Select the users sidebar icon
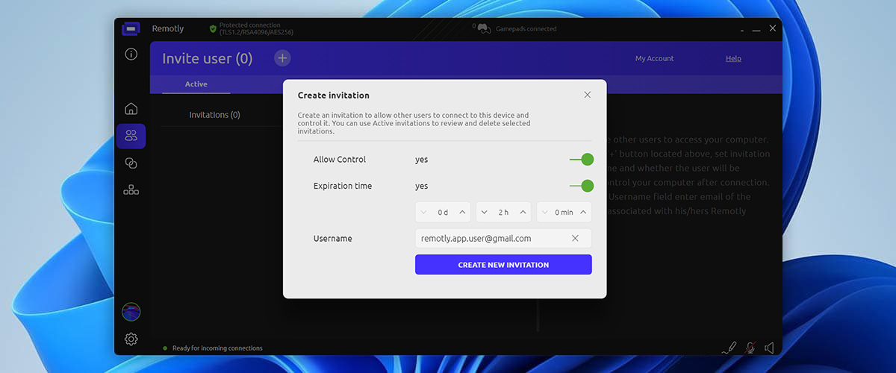Screen dimensions: 896x373 (131, 136)
